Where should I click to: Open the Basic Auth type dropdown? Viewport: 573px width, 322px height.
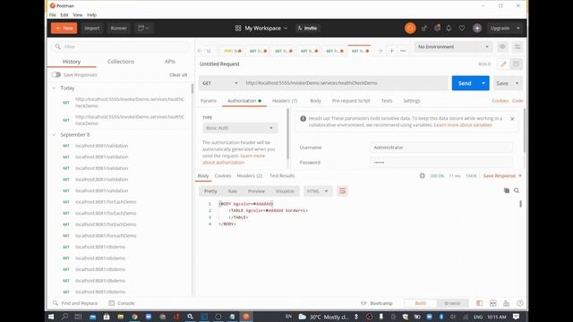(240, 128)
